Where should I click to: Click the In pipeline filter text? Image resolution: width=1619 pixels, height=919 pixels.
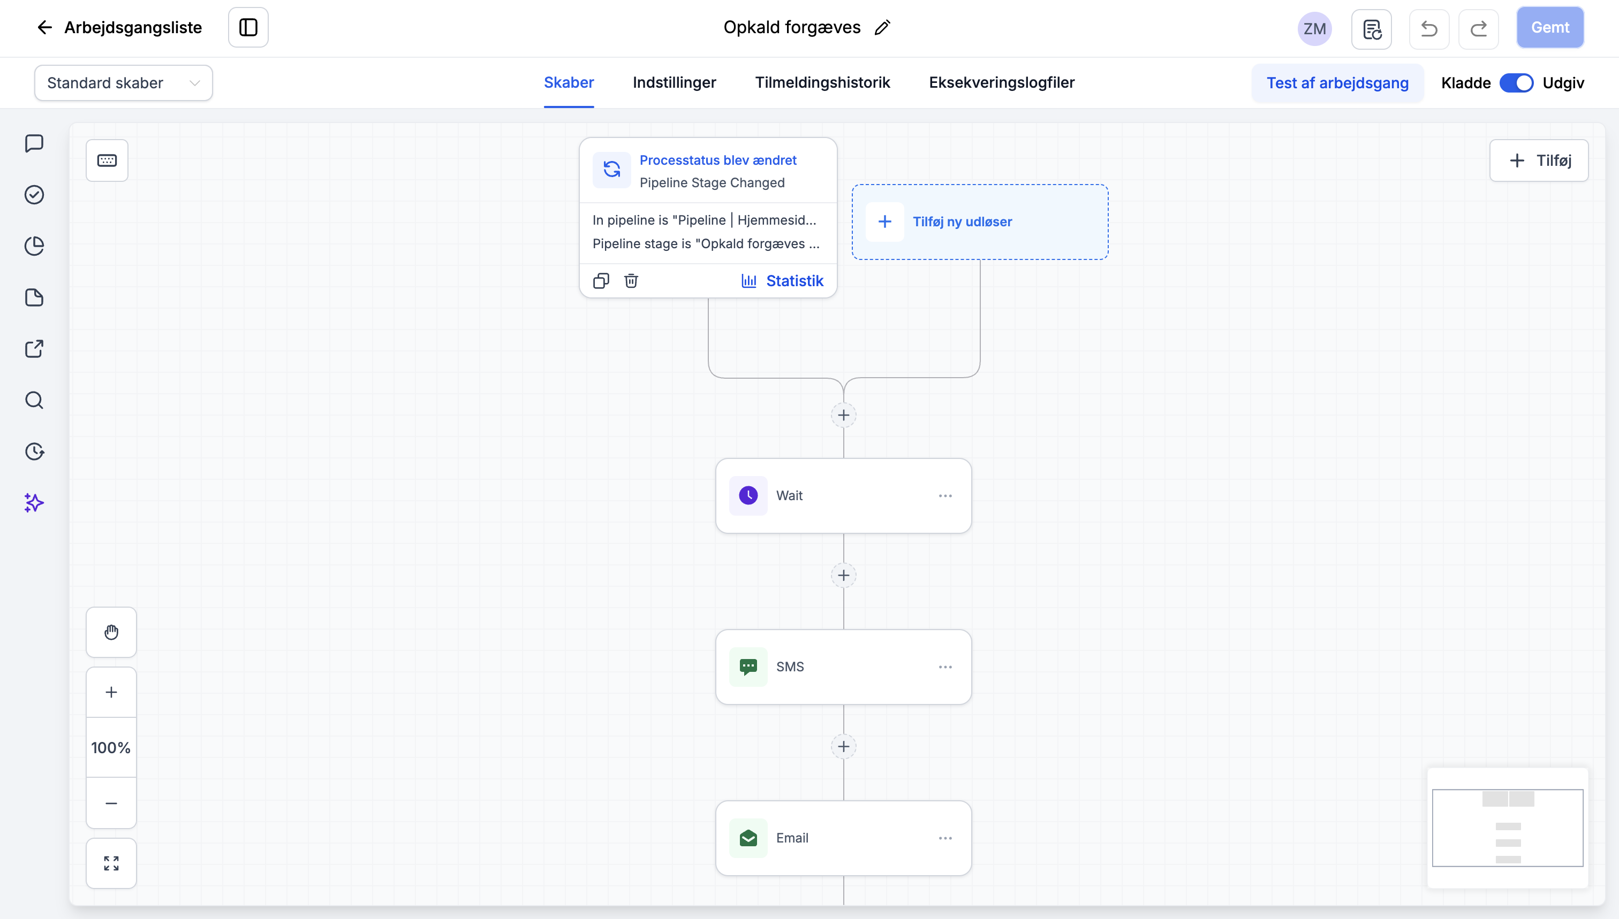[705, 220]
